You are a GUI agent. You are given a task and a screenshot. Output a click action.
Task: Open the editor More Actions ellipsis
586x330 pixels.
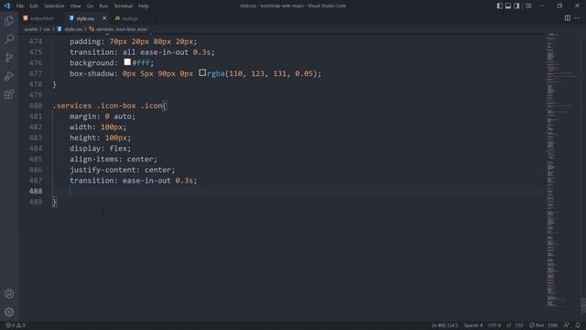pyautogui.click(x=578, y=18)
